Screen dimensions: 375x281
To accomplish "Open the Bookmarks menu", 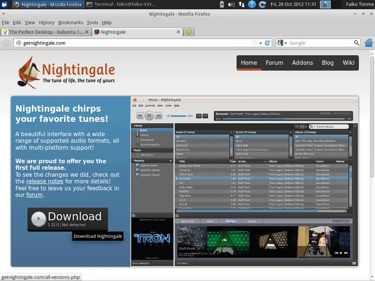I will coord(71,22).
